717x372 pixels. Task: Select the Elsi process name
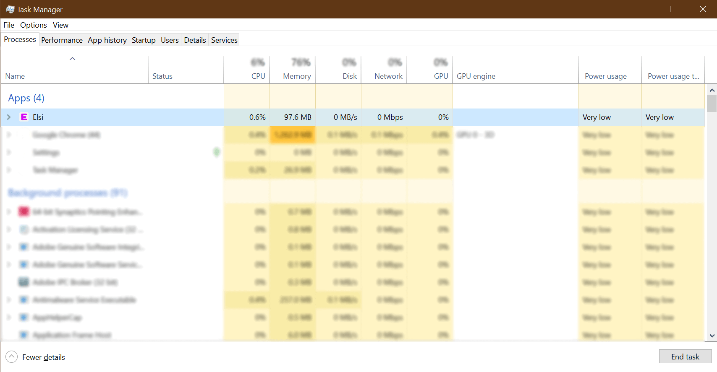click(38, 117)
